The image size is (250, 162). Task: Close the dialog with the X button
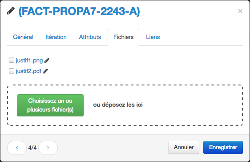[x=240, y=11]
